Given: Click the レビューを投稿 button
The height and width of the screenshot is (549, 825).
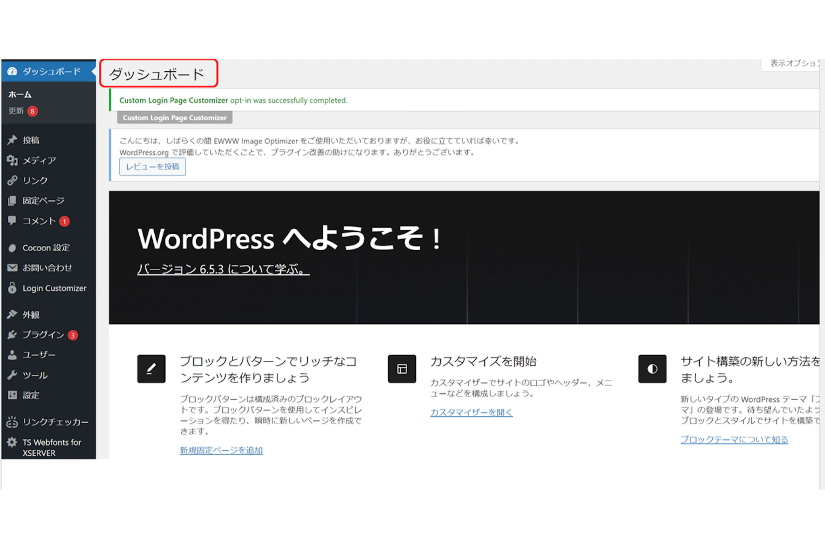Looking at the screenshot, I should 152,167.
